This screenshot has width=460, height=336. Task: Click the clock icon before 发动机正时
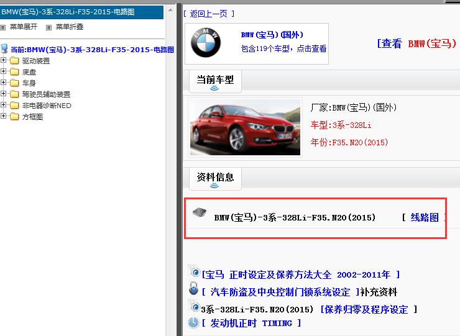pyautogui.click(x=193, y=322)
